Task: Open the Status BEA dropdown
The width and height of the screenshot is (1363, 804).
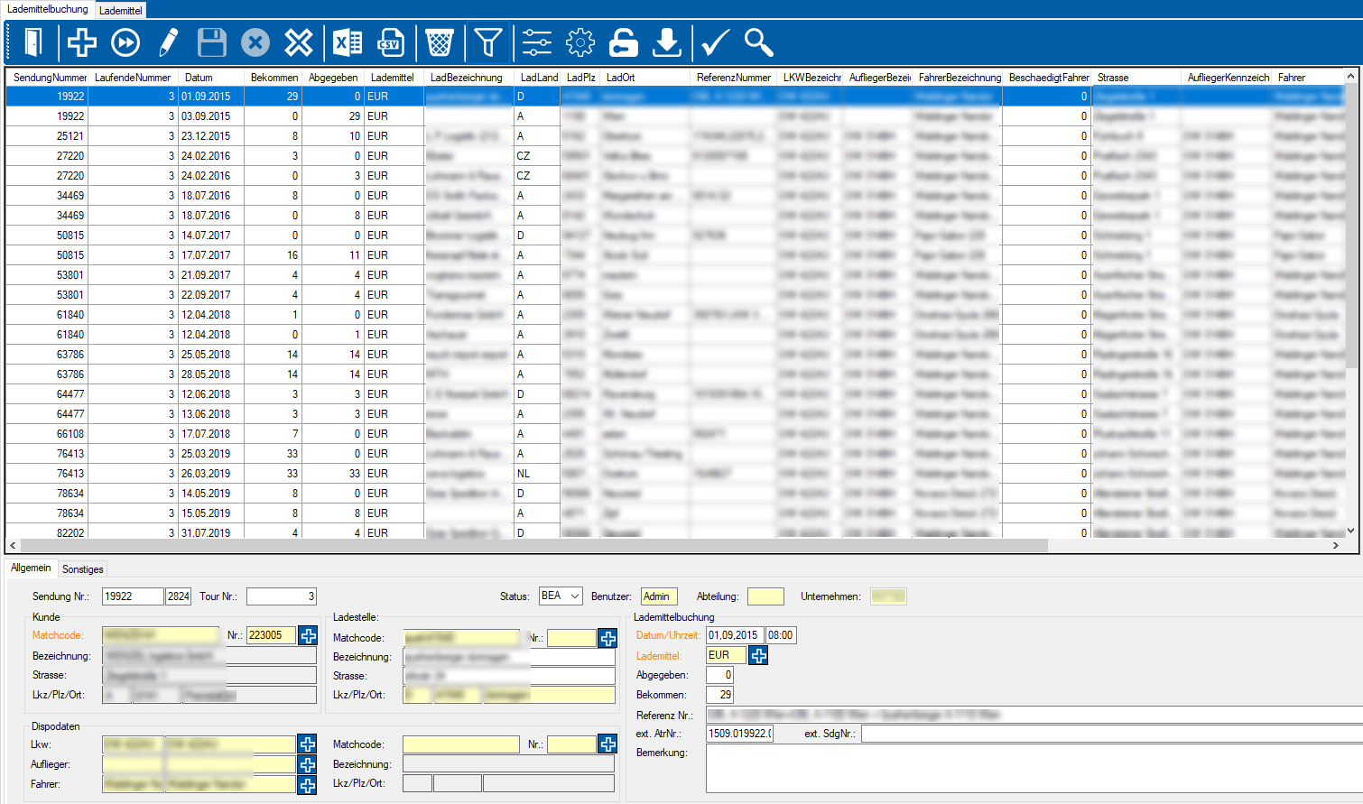Action: click(x=574, y=596)
